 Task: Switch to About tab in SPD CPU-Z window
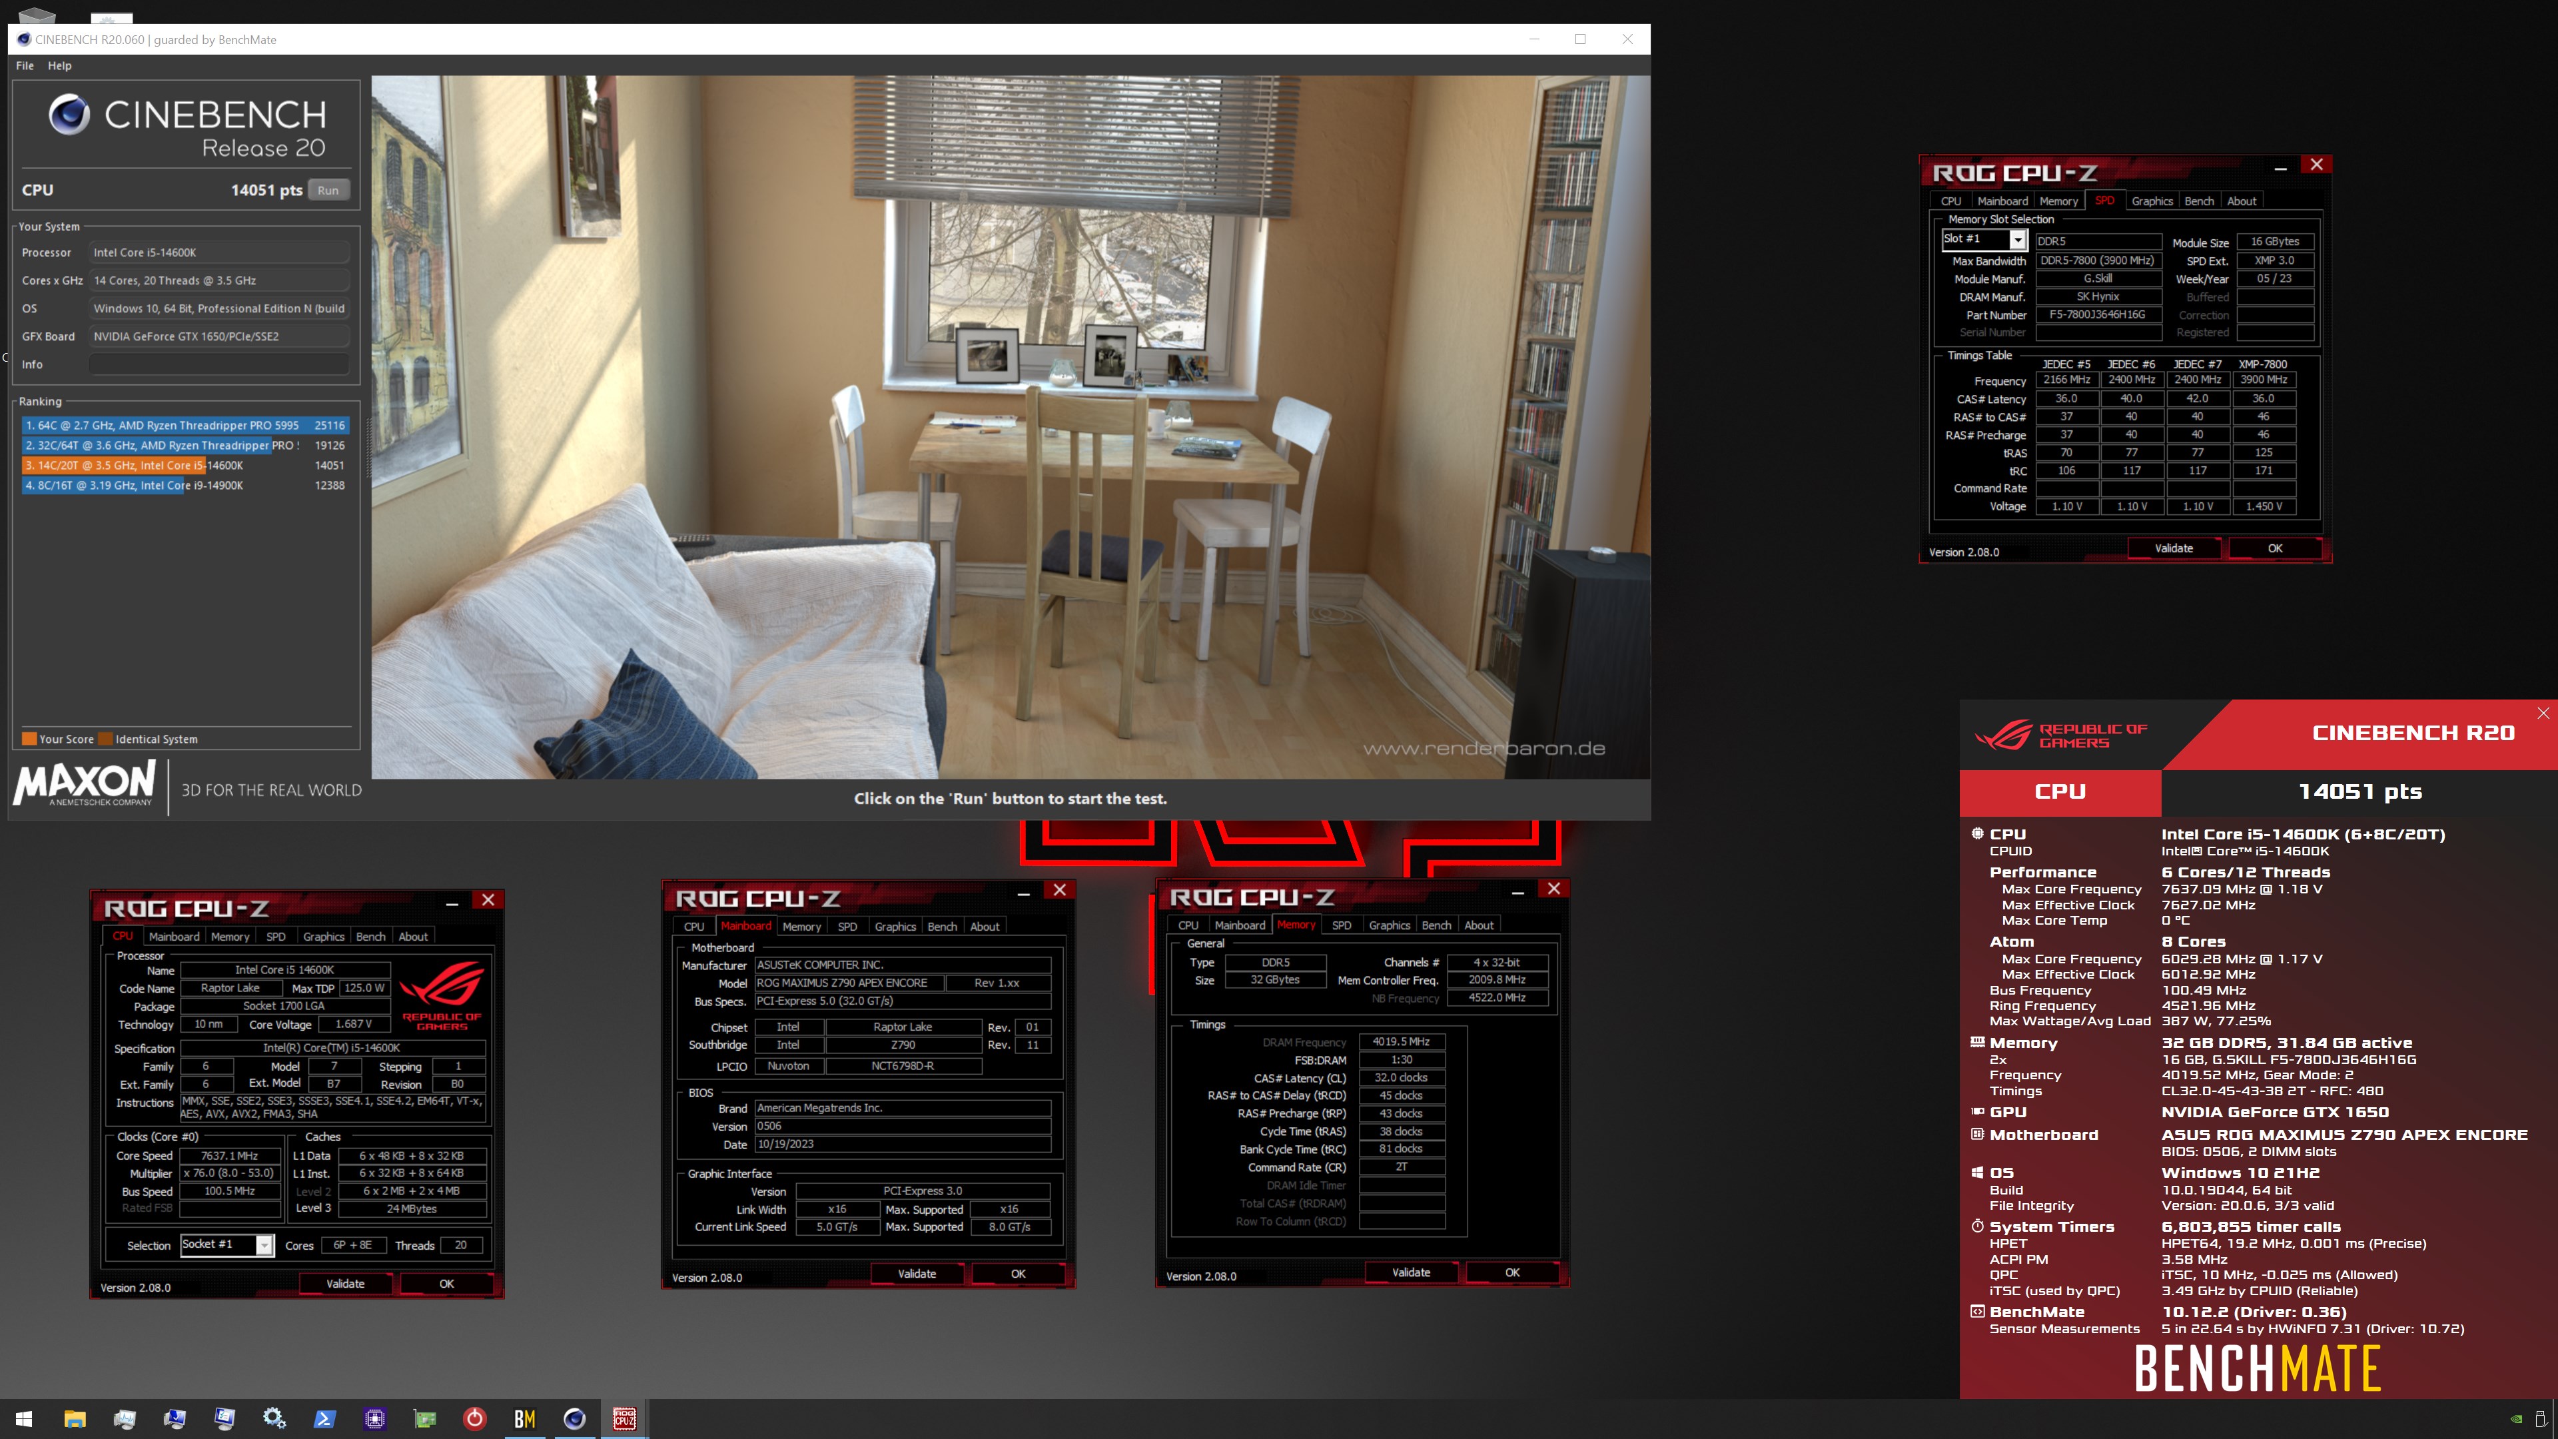point(2241,201)
